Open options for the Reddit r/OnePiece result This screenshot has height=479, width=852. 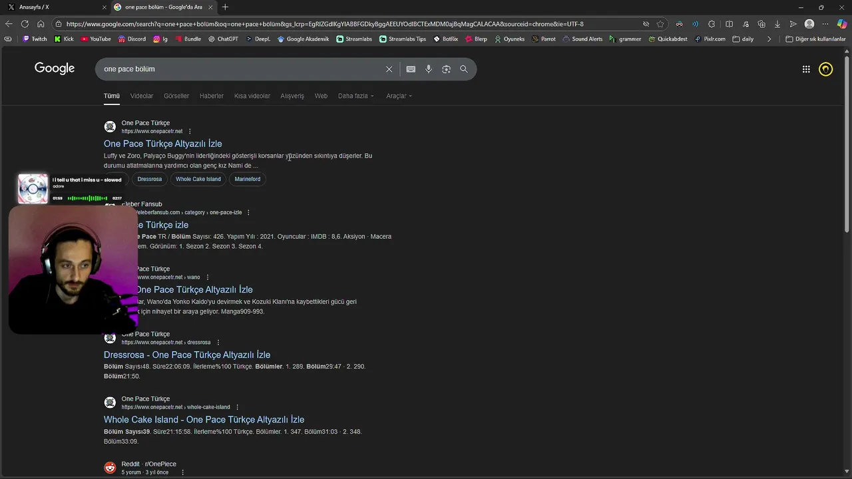pos(182,472)
